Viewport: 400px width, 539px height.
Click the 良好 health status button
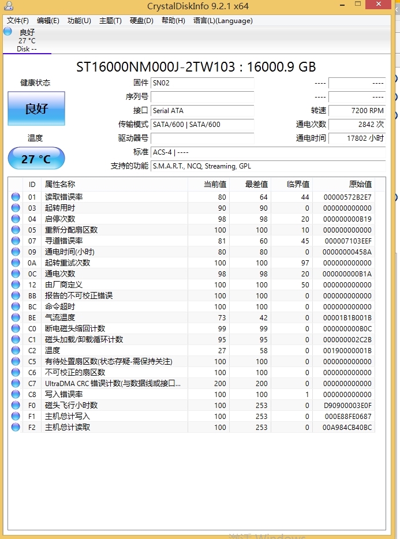tap(36, 108)
